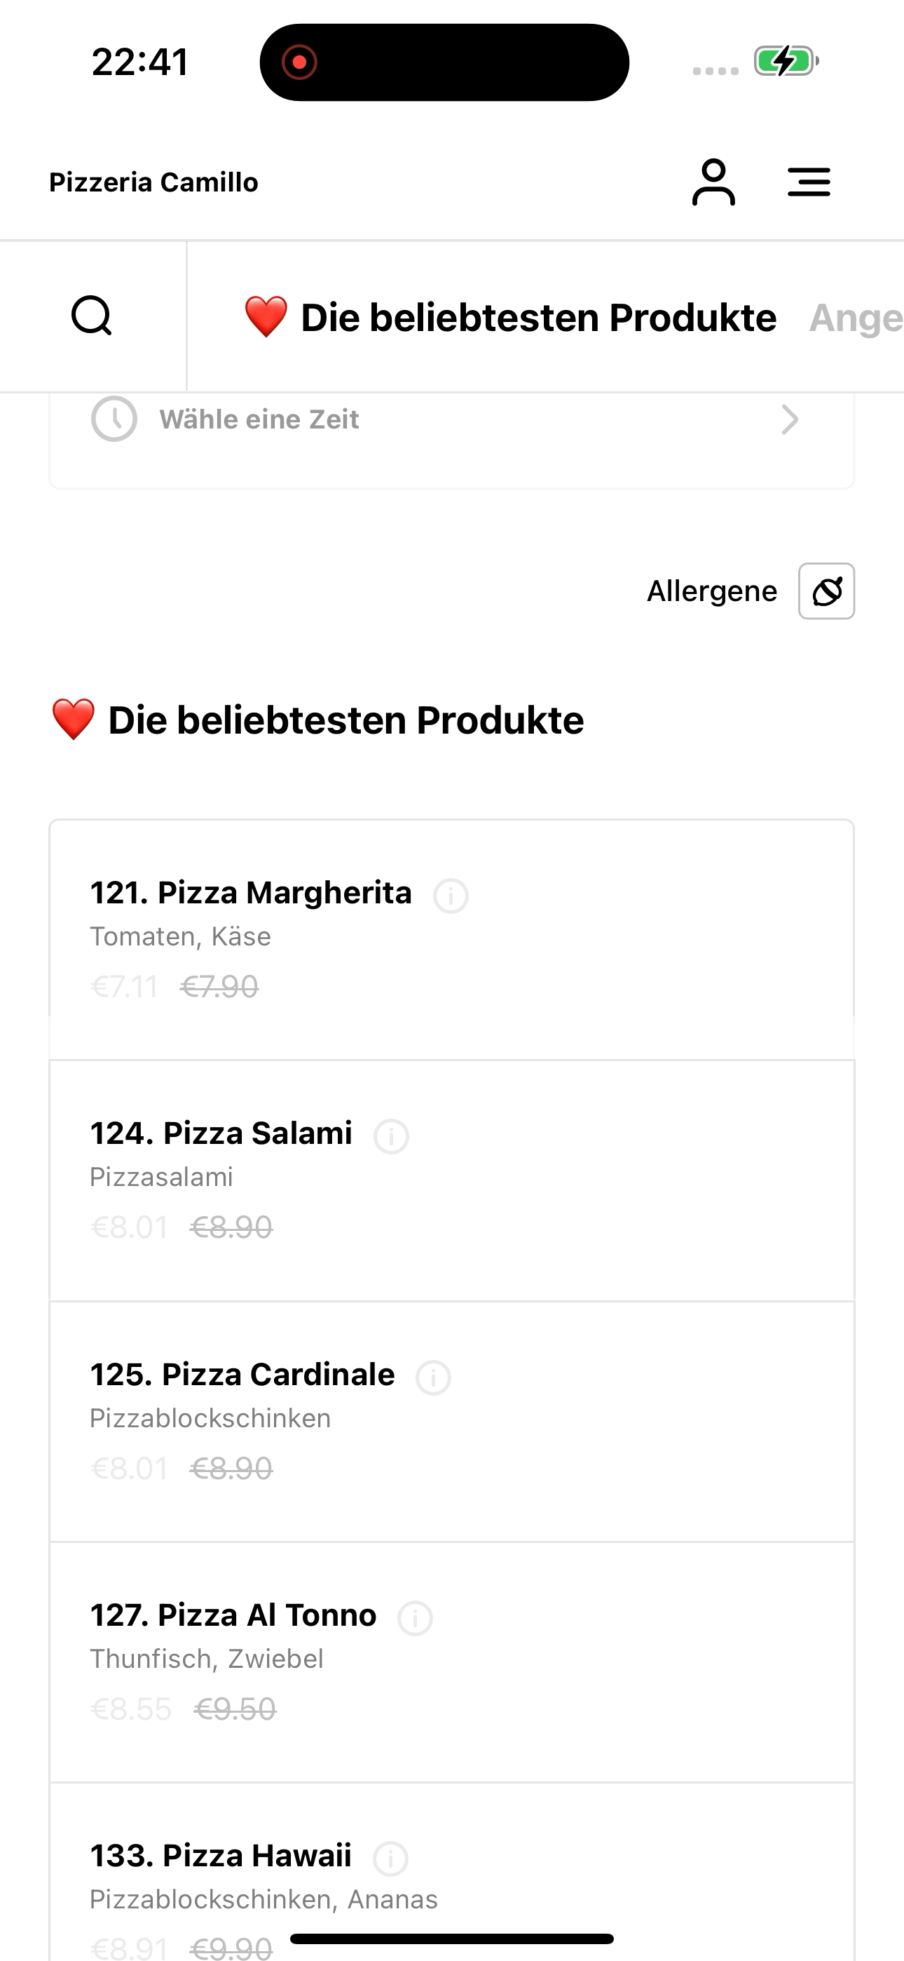Show info for Pizza Al Tonno
This screenshot has height=1961, width=904.
[x=416, y=1617]
